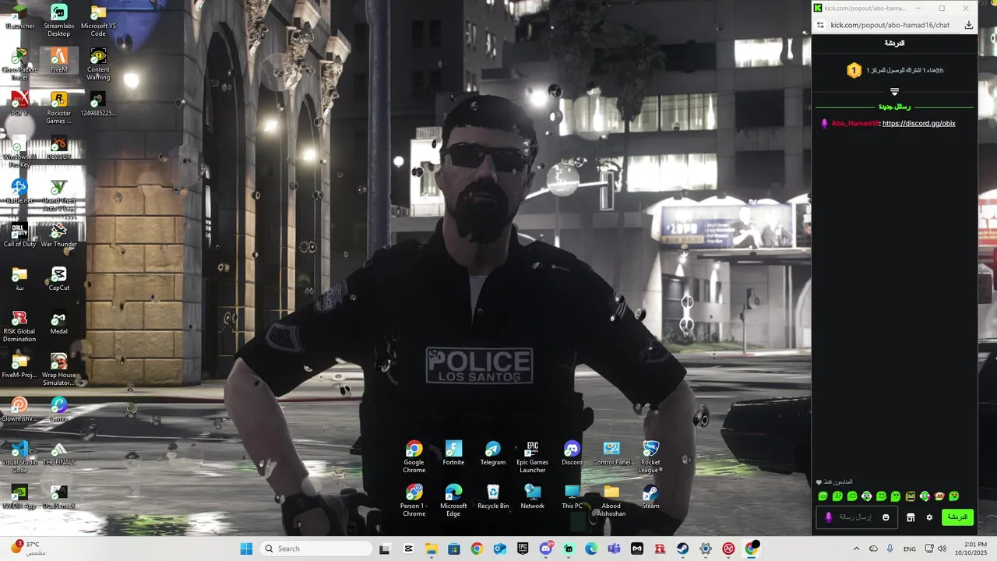Open the Battle.net desktop shortcut

coord(19,191)
